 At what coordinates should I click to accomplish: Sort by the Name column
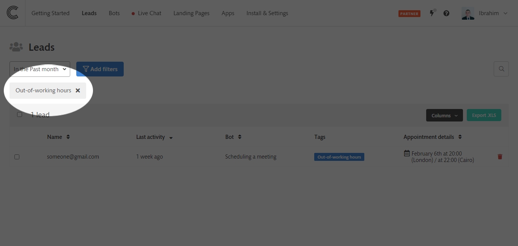58,137
